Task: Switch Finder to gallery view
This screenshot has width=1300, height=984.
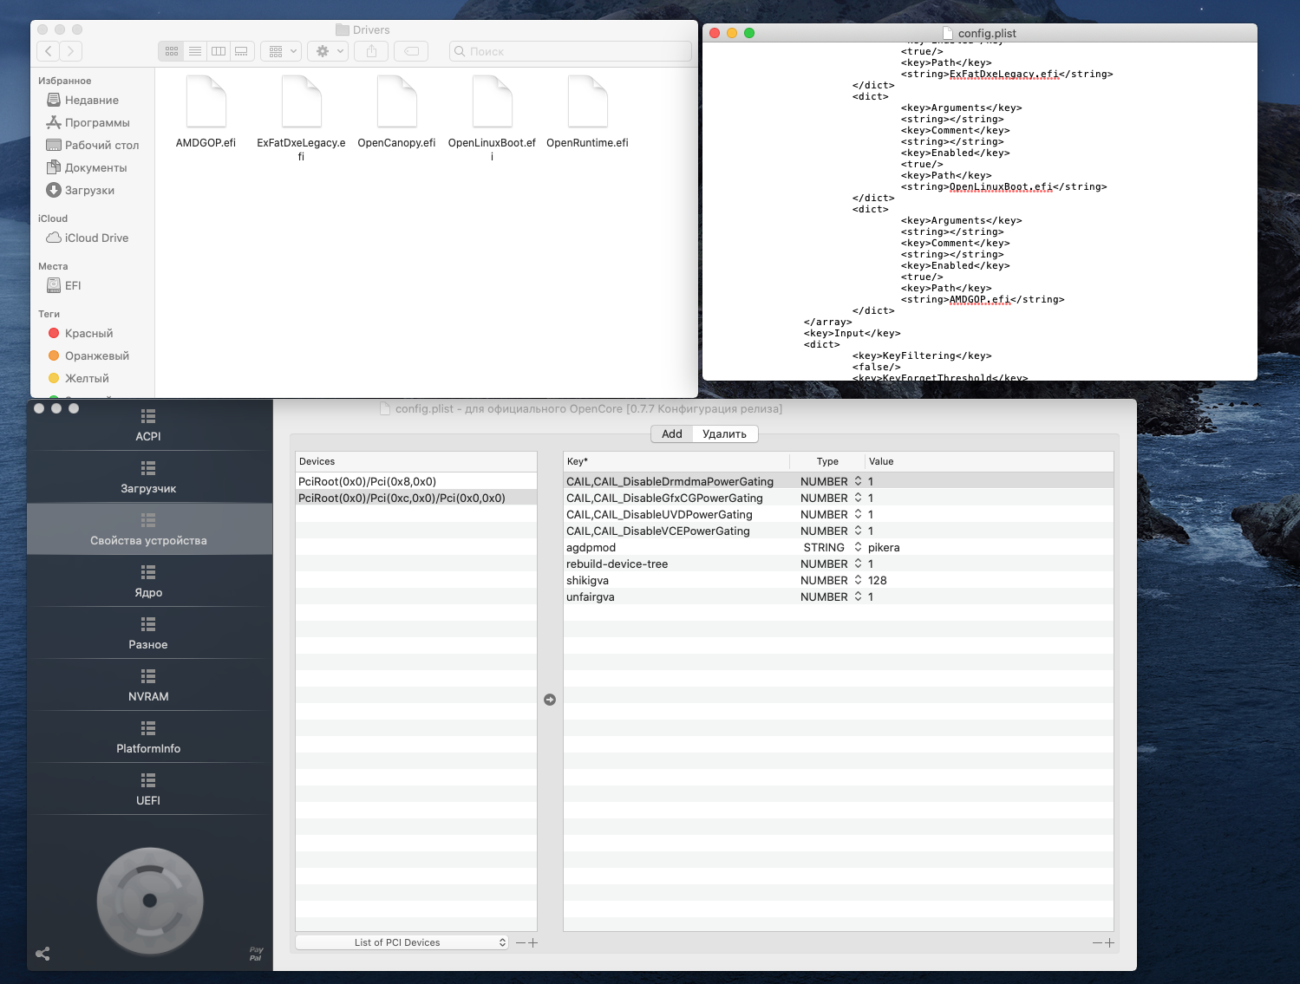Action: coord(242,51)
